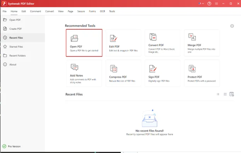
Task: Click the Merge PDF arrows icon
Action: [x=192, y=37]
